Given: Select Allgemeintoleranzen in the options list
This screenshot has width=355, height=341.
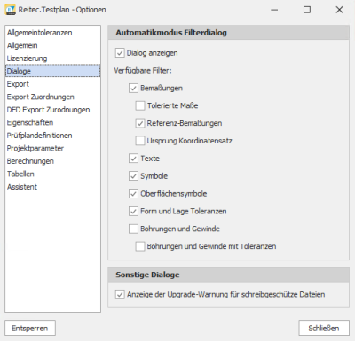Looking at the screenshot, I should pyautogui.click(x=52, y=33).
